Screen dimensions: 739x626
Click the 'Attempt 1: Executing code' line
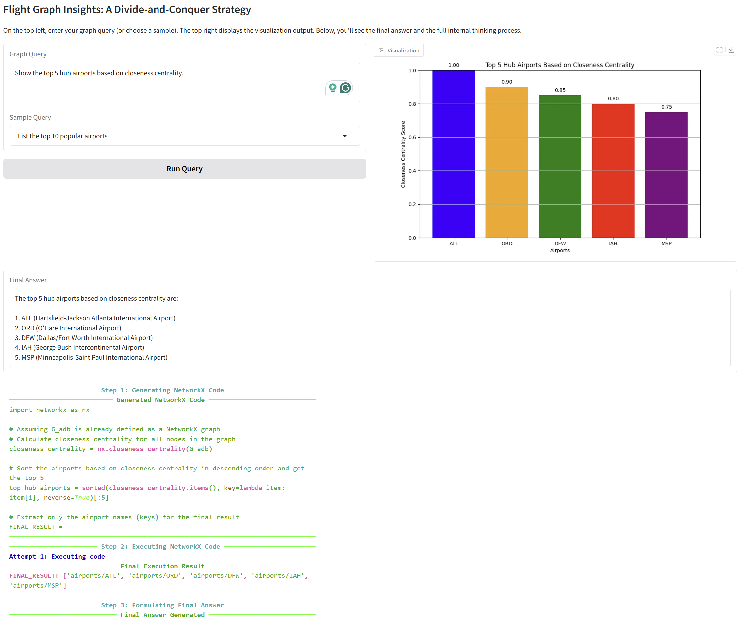[x=57, y=556]
